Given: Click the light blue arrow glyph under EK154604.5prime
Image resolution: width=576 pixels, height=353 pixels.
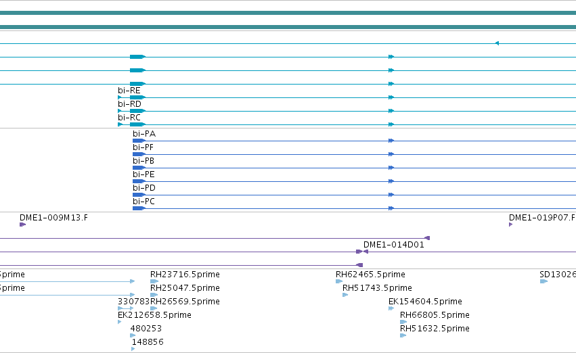Looking at the screenshot, I should click(391, 308).
